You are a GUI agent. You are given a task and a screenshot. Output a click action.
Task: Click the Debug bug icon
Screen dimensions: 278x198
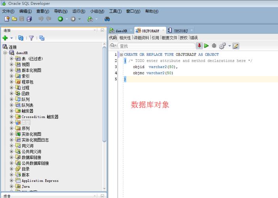point(214,46)
